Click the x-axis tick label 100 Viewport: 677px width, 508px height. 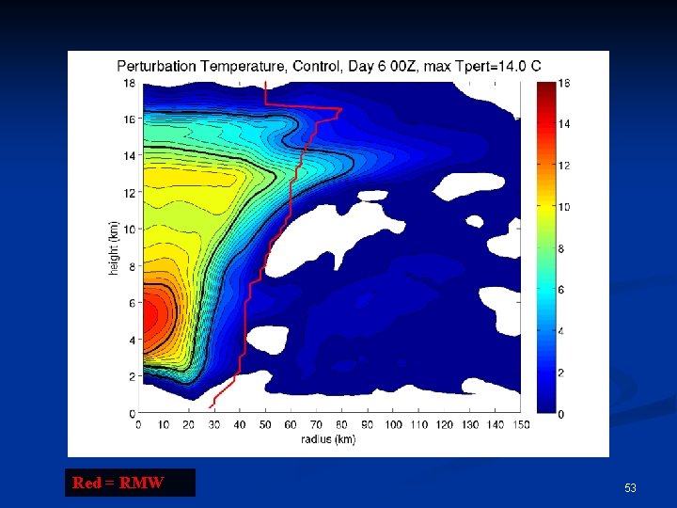tap(393, 425)
